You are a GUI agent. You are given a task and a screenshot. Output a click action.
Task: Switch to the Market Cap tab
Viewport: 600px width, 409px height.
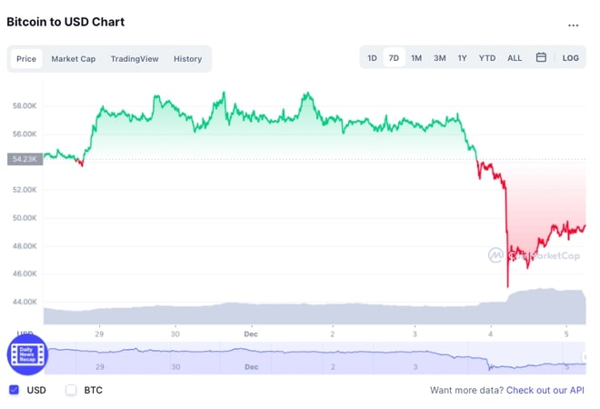pos(74,59)
